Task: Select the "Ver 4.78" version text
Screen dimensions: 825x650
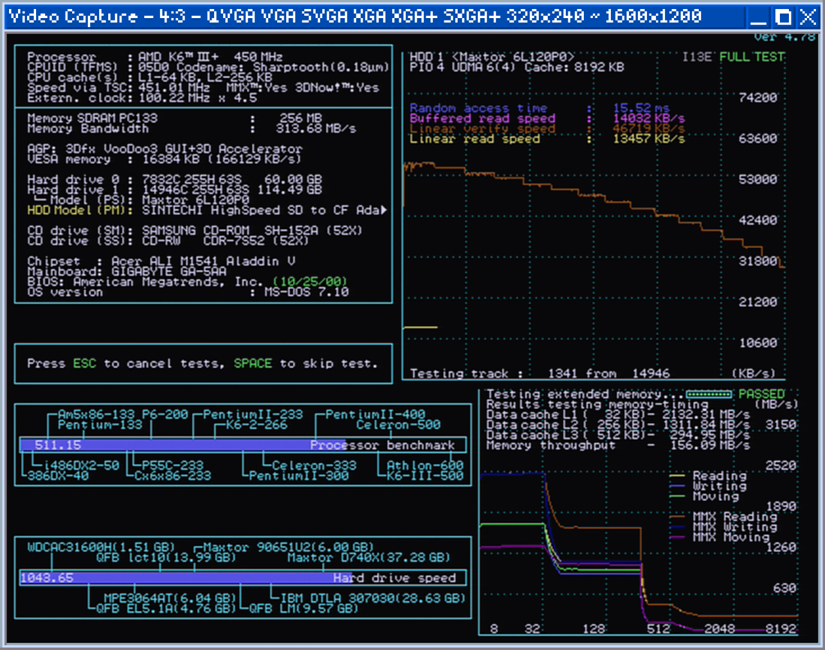Action: pos(785,37)
